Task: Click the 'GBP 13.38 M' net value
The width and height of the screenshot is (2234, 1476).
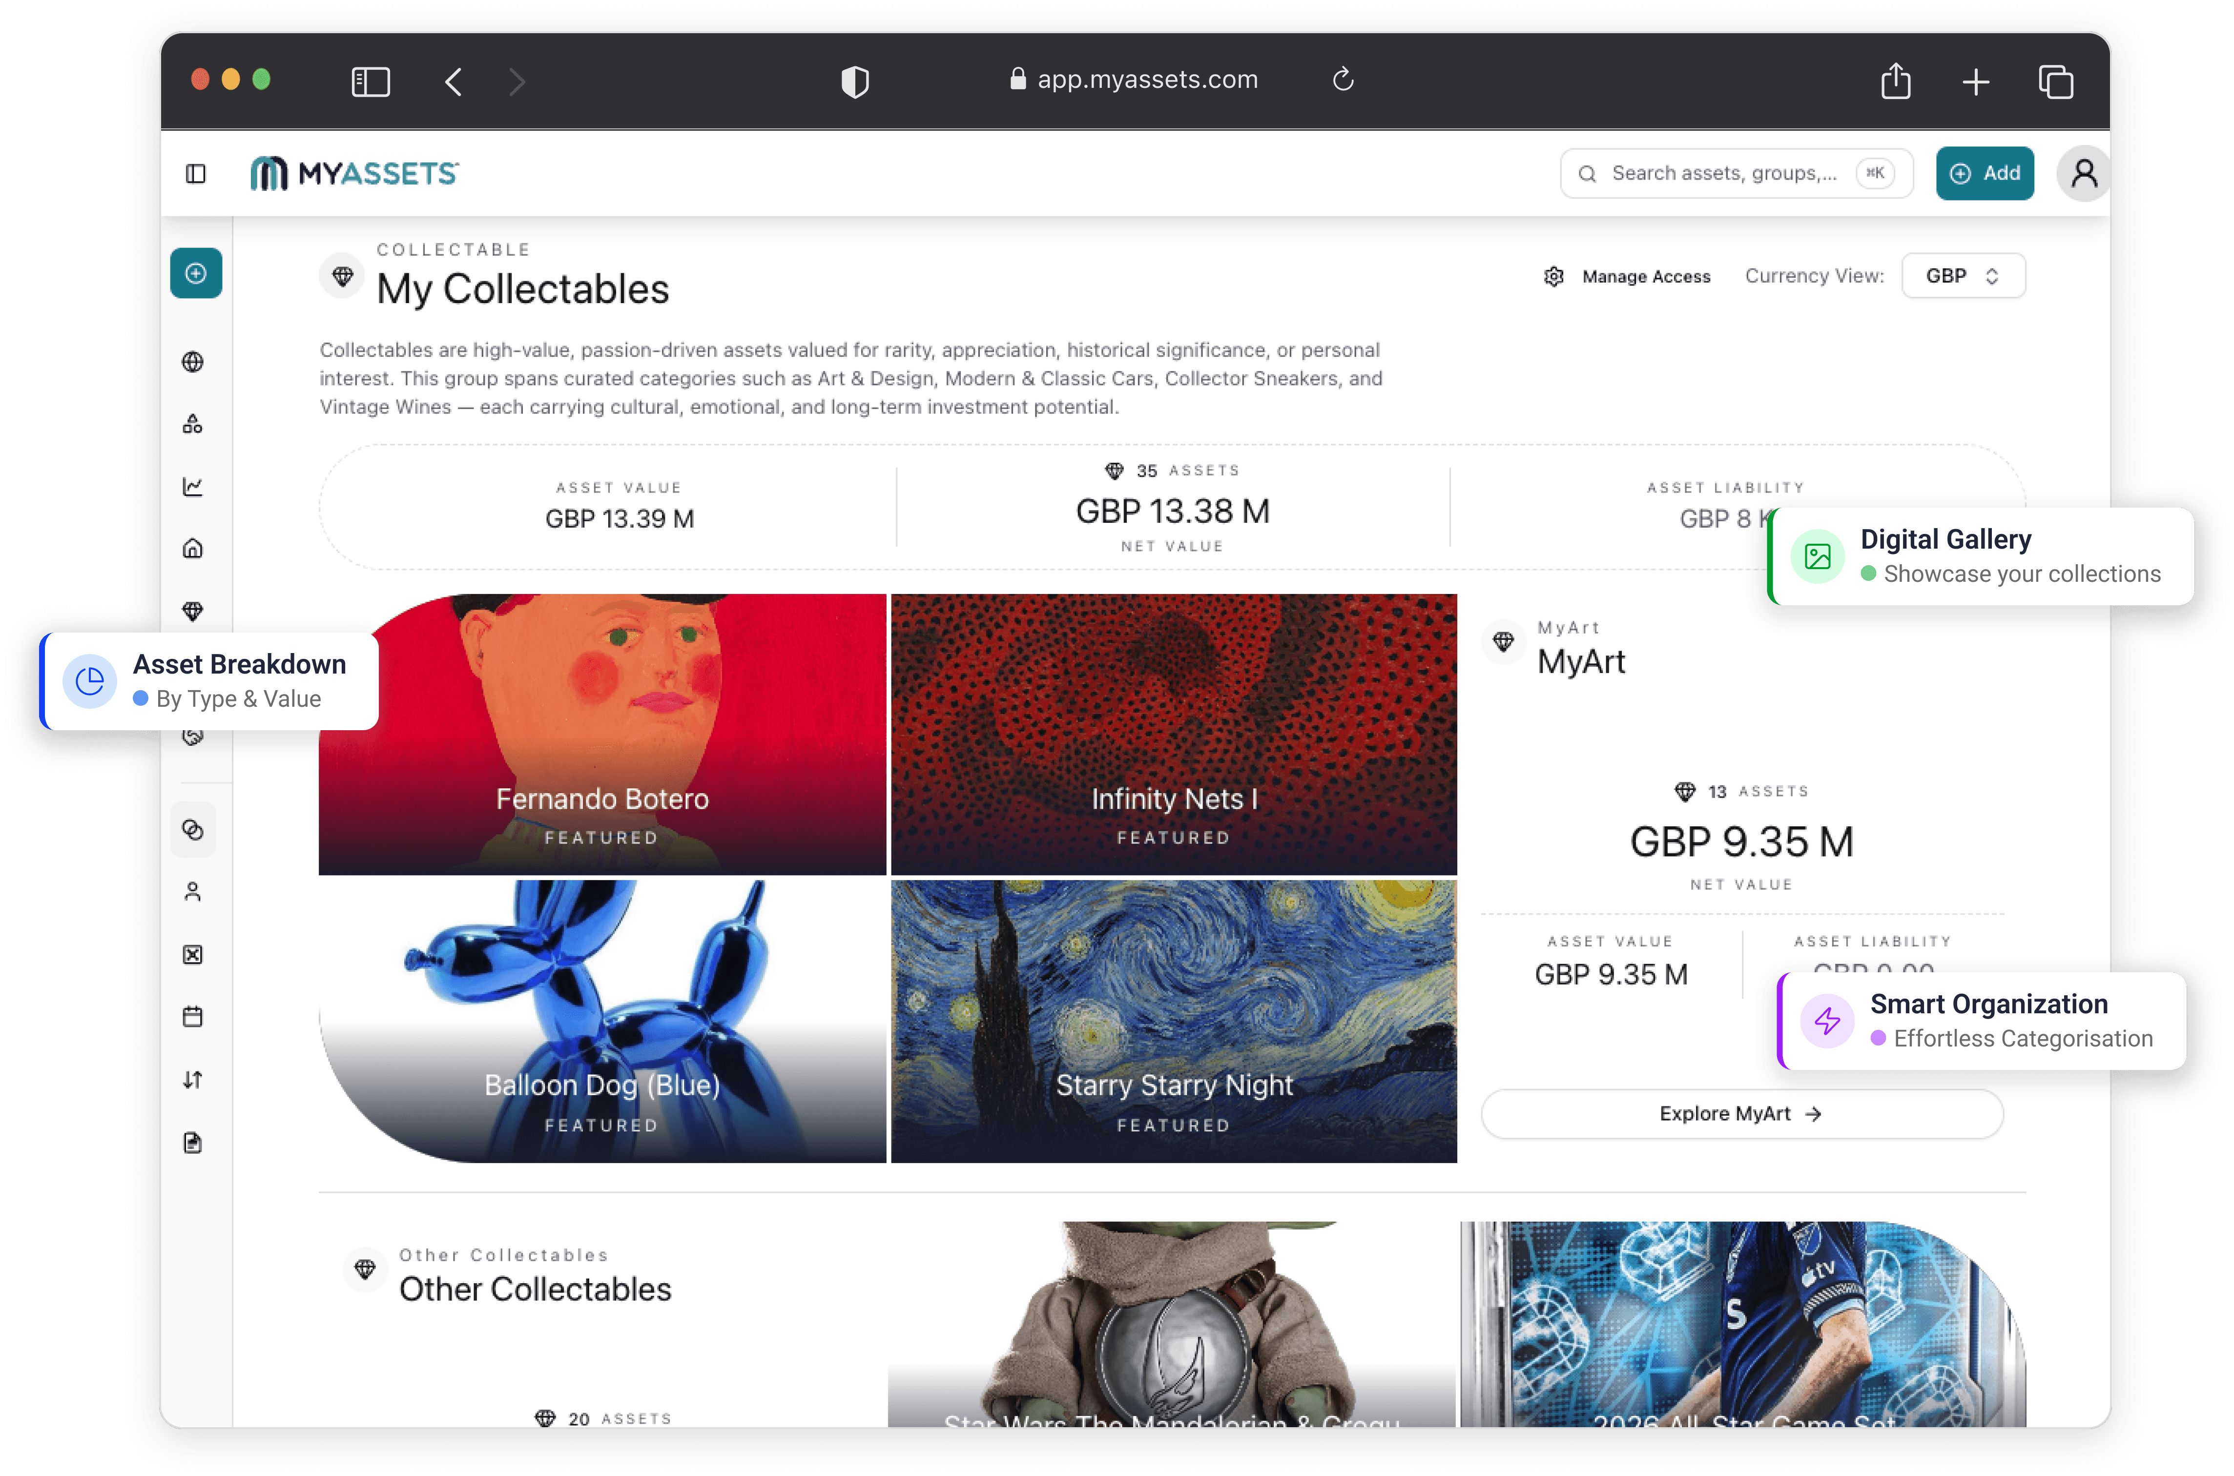Action: point(1172,511)
